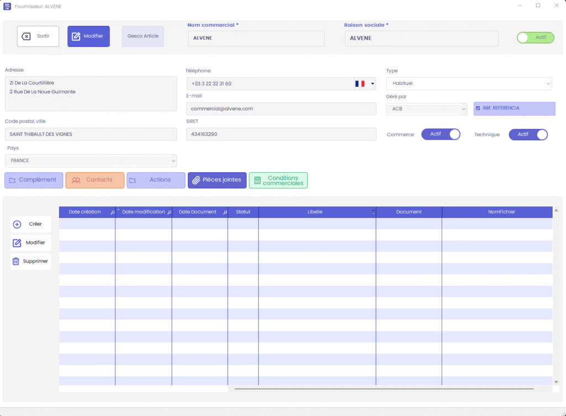Open the Actions tab
This screenshot has width=566, height=416.
tap(156, 180)
